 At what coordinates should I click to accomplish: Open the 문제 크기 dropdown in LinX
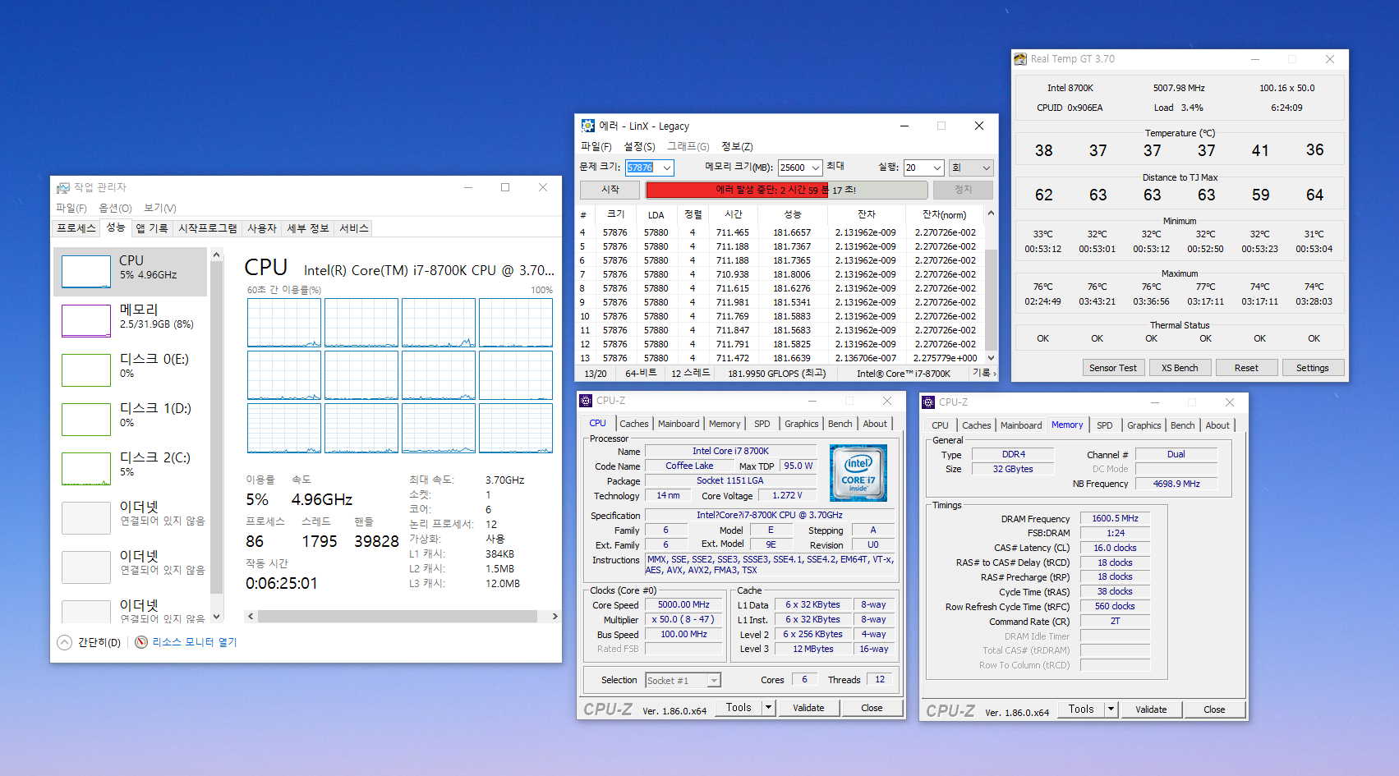click(x=667, y=168)
